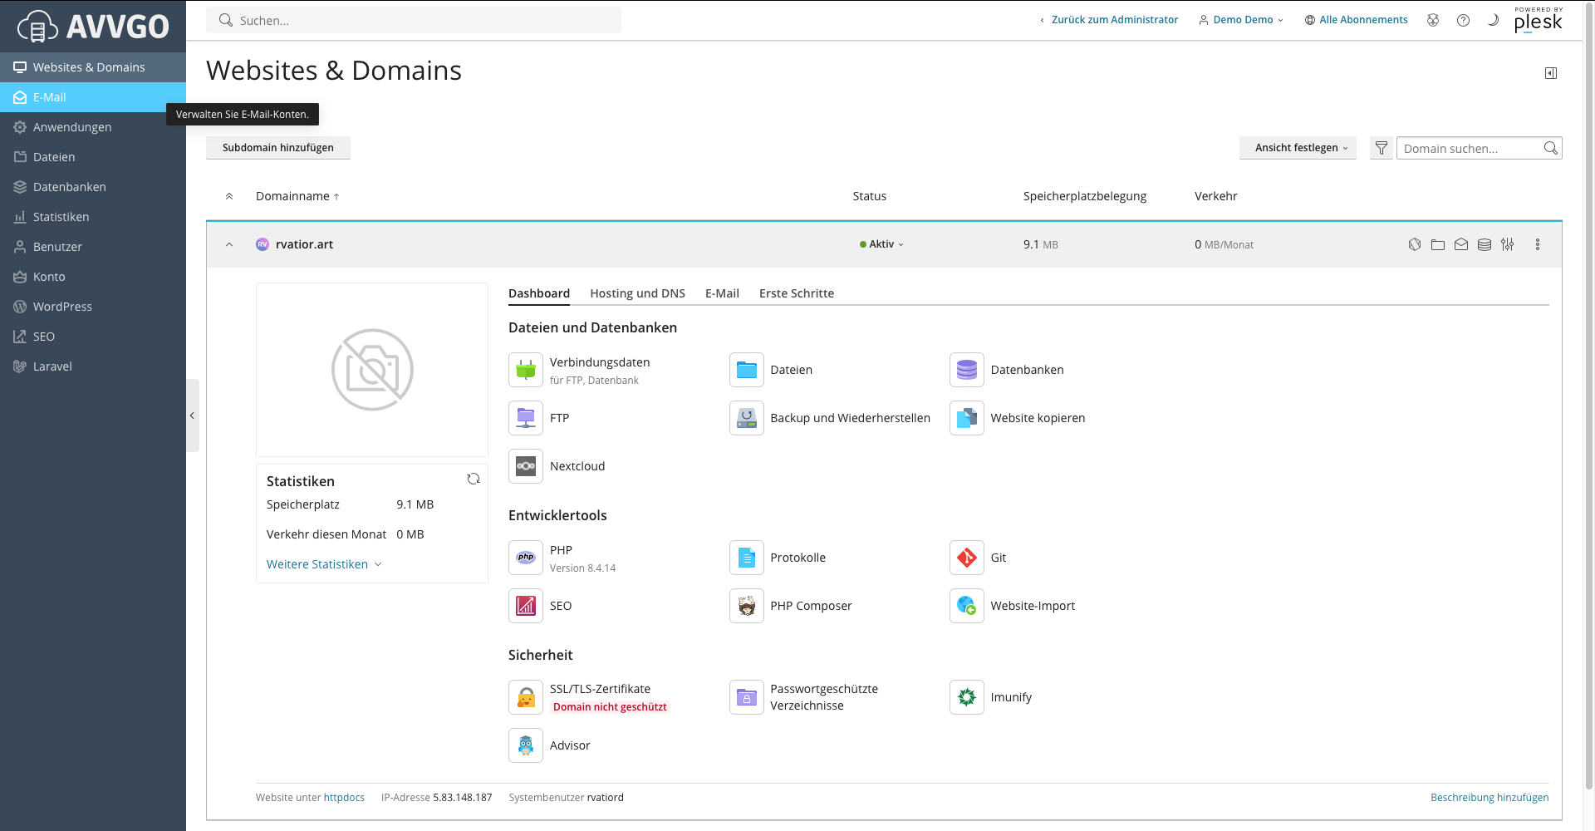The image size is (1595, 831).
Task: Click into the Domain suchen field
Action: point(1468,149)
